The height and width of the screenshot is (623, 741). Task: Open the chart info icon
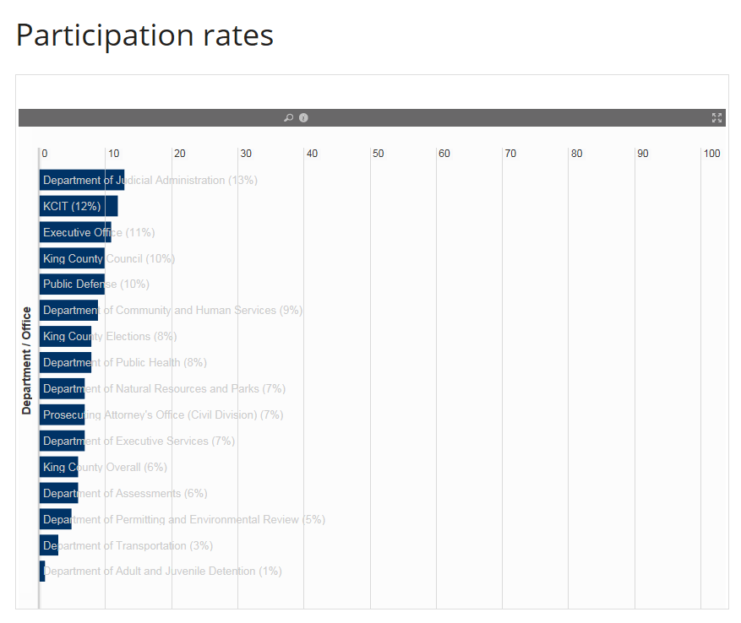coord(303,118)
